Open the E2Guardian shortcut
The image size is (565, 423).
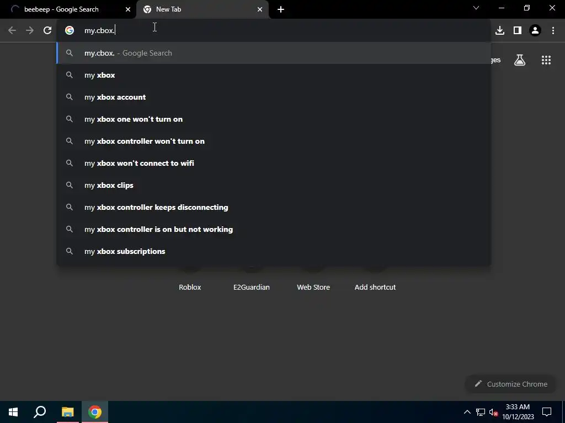(252, 287)
